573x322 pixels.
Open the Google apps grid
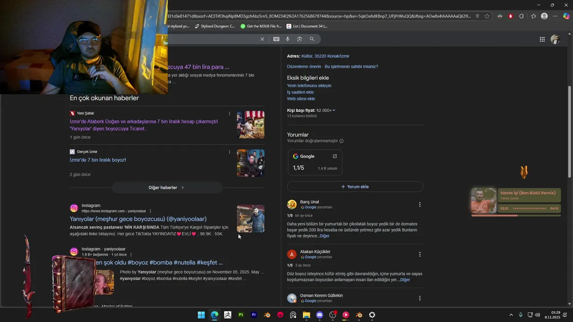[542, 39]
